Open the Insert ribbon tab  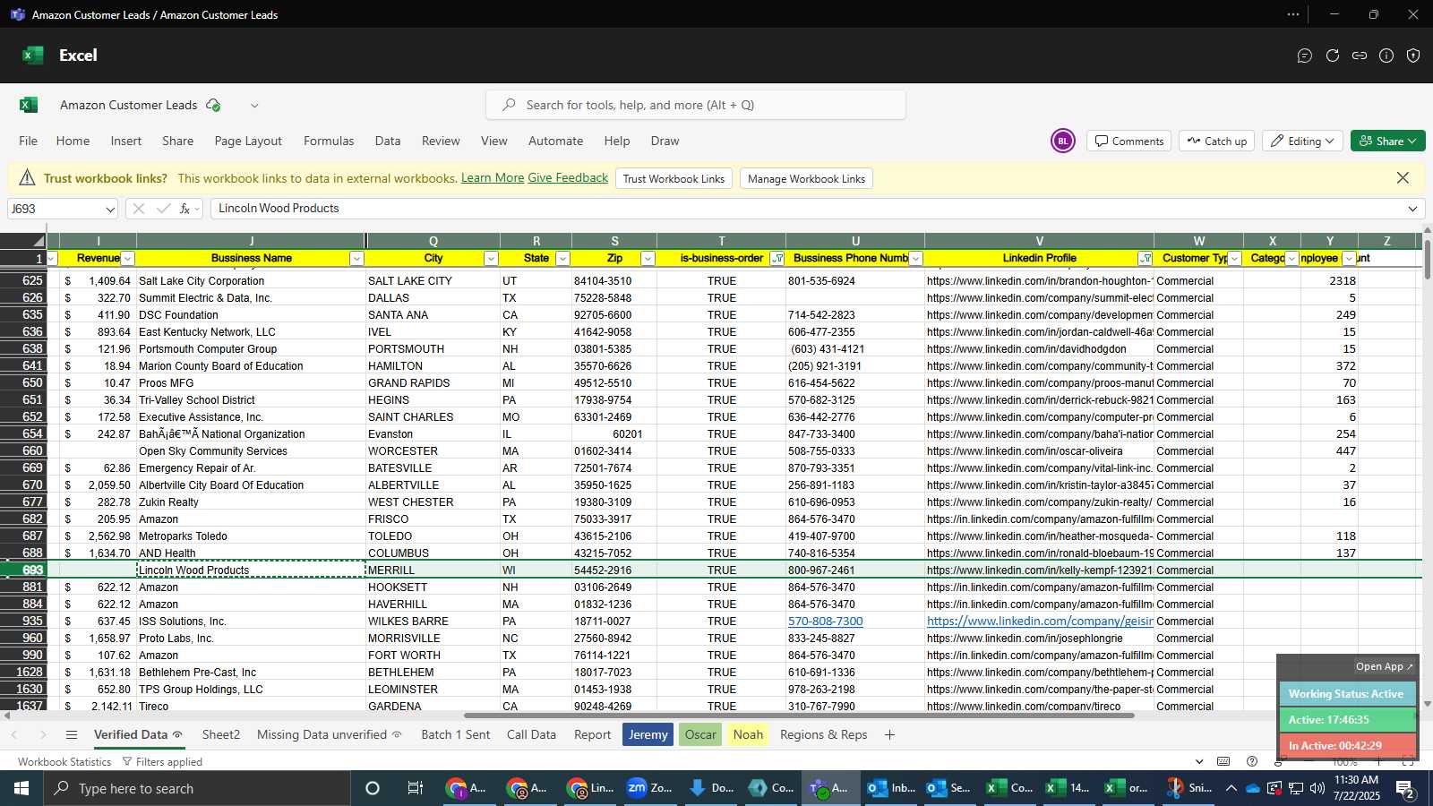pyautogui.click(x=126, y=141)
